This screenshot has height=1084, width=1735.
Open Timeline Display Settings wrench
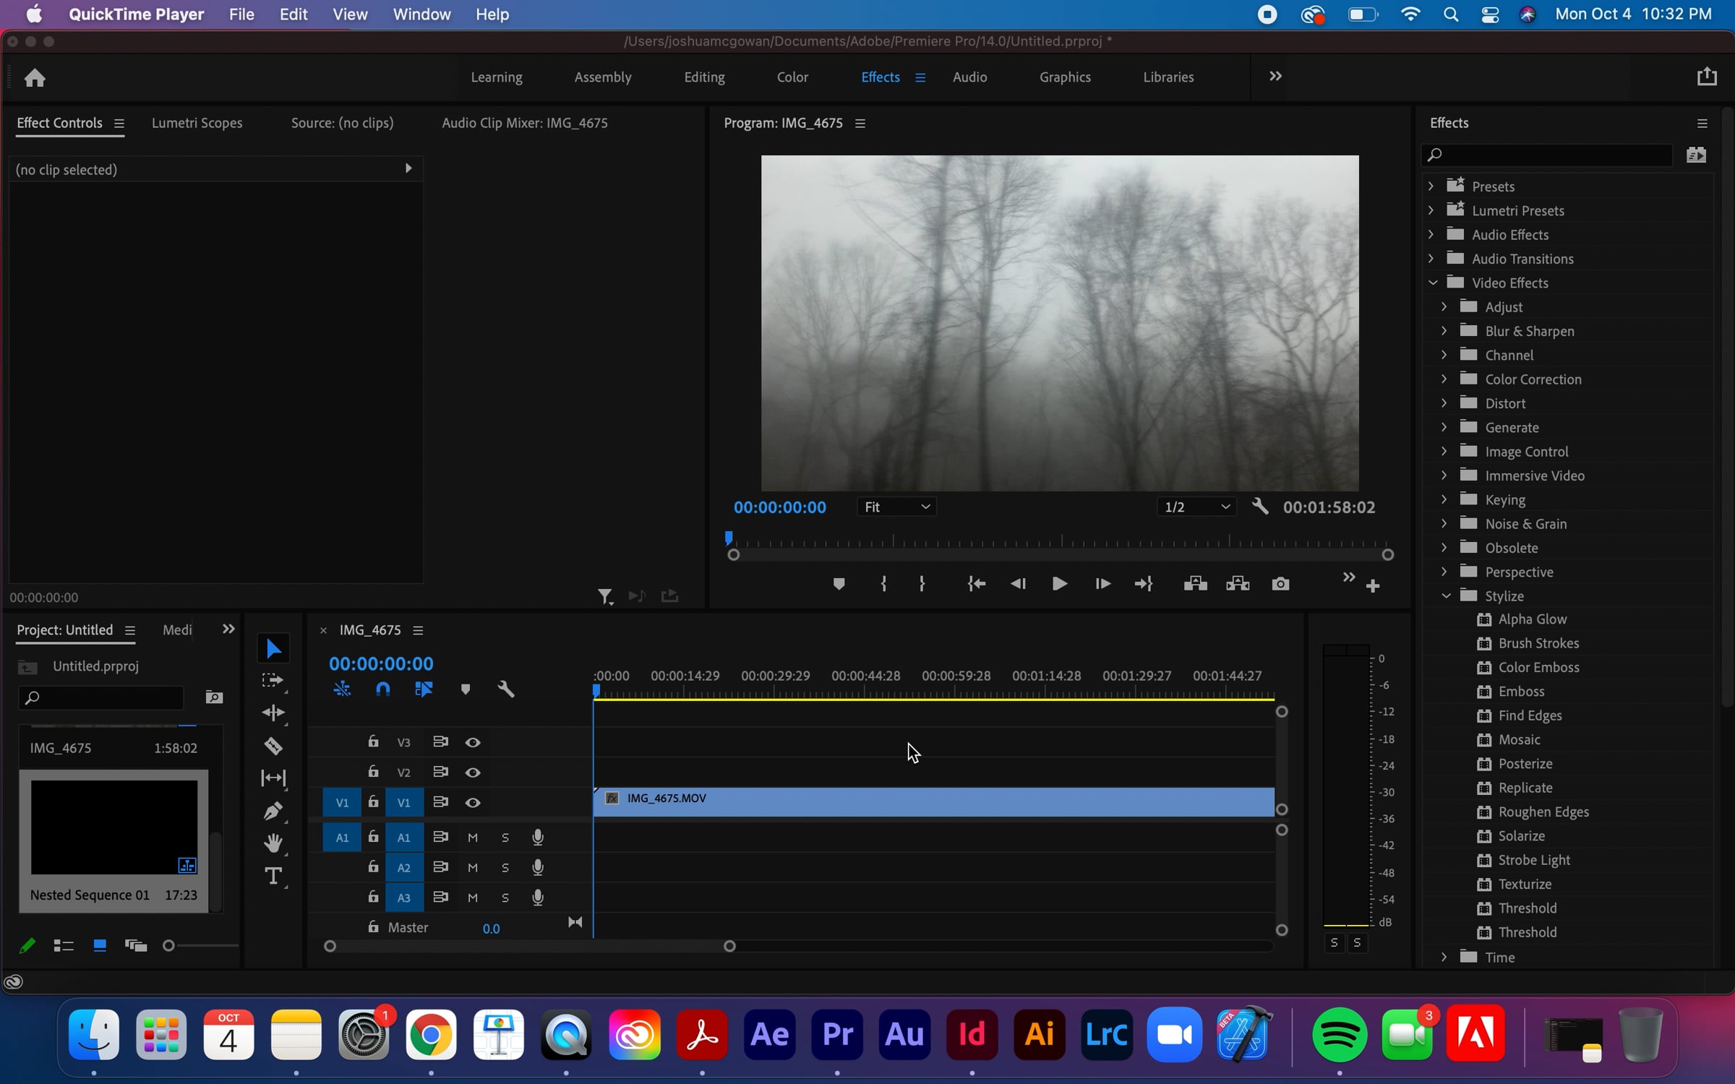click(x=506, y=689)
